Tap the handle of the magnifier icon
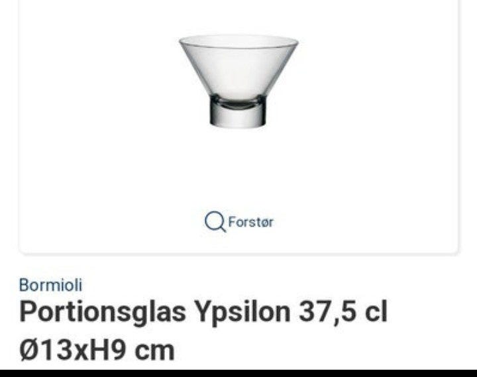This screenshot has width=477, height=377. pos(223,229)
